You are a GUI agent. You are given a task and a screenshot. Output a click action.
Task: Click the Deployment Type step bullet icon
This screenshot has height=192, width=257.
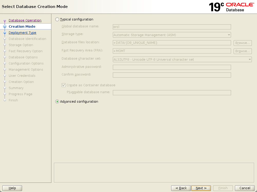[5, 33]
